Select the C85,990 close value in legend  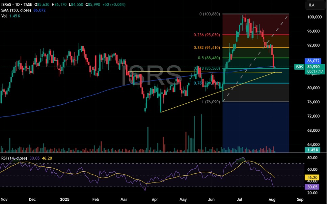(x=92, y=4)
